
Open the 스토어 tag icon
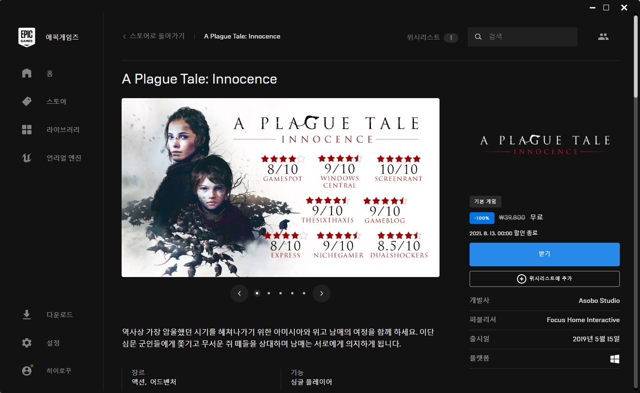(x=27, y=101)
